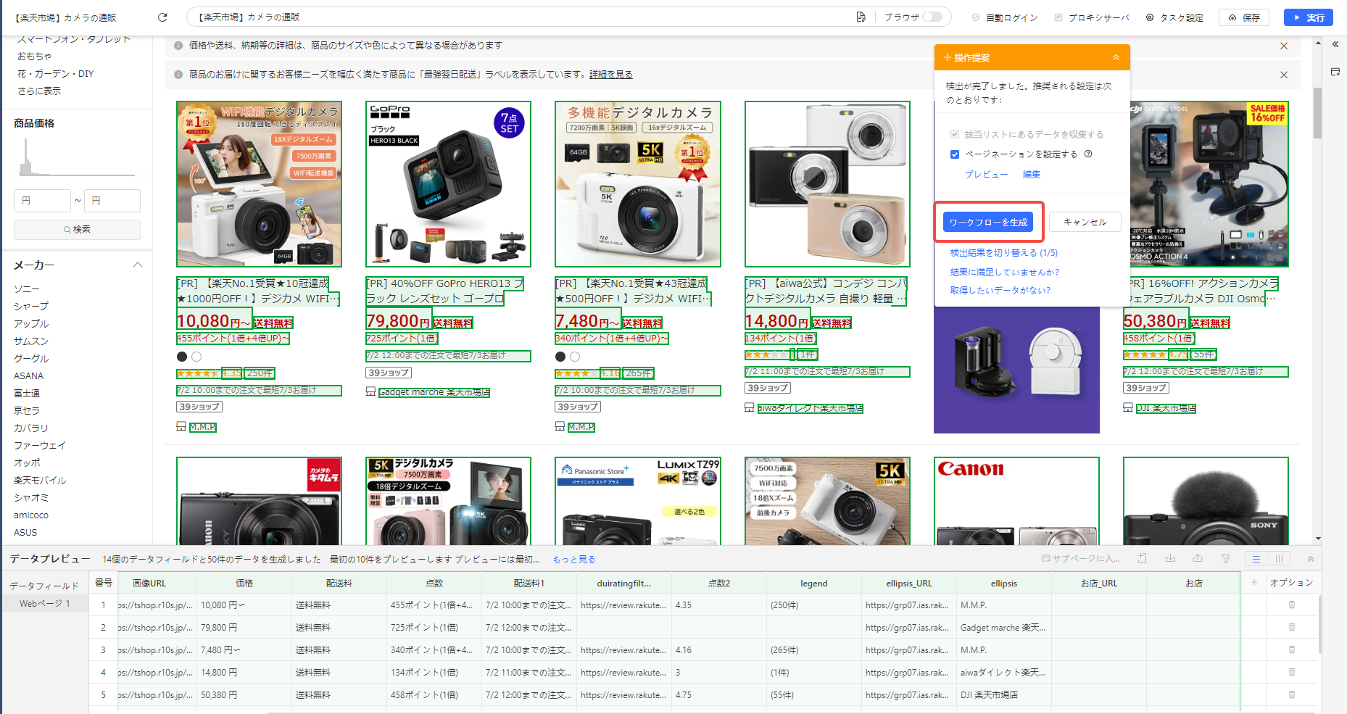This screenshot has height=714, width=1347.
Task: Select 楽天モバイル in manufacturer list
Action: 40,480
